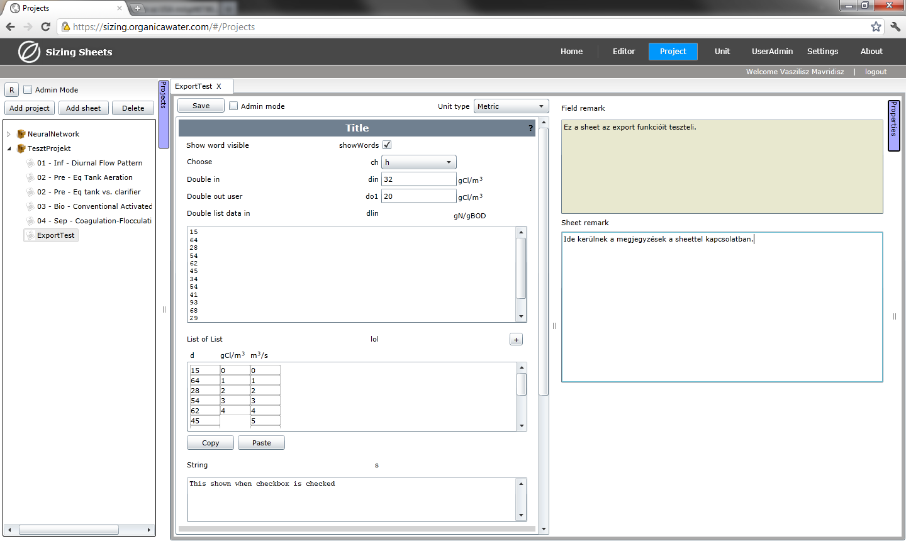Viewport: 906px width, 541px height.
Task: Open the Home menu
Action: click(571, 52)
